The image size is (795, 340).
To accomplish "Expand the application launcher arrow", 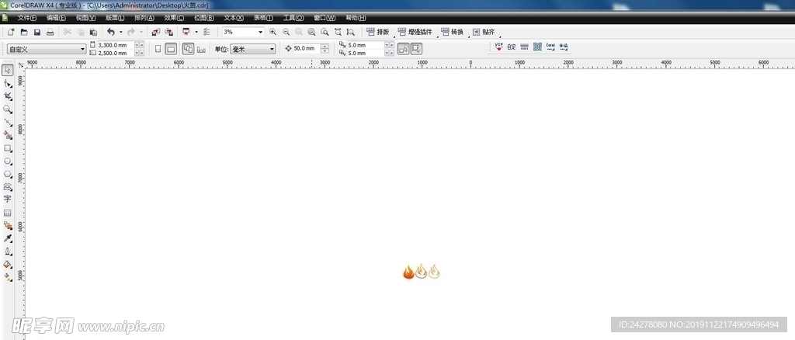I will click(196, 32).
